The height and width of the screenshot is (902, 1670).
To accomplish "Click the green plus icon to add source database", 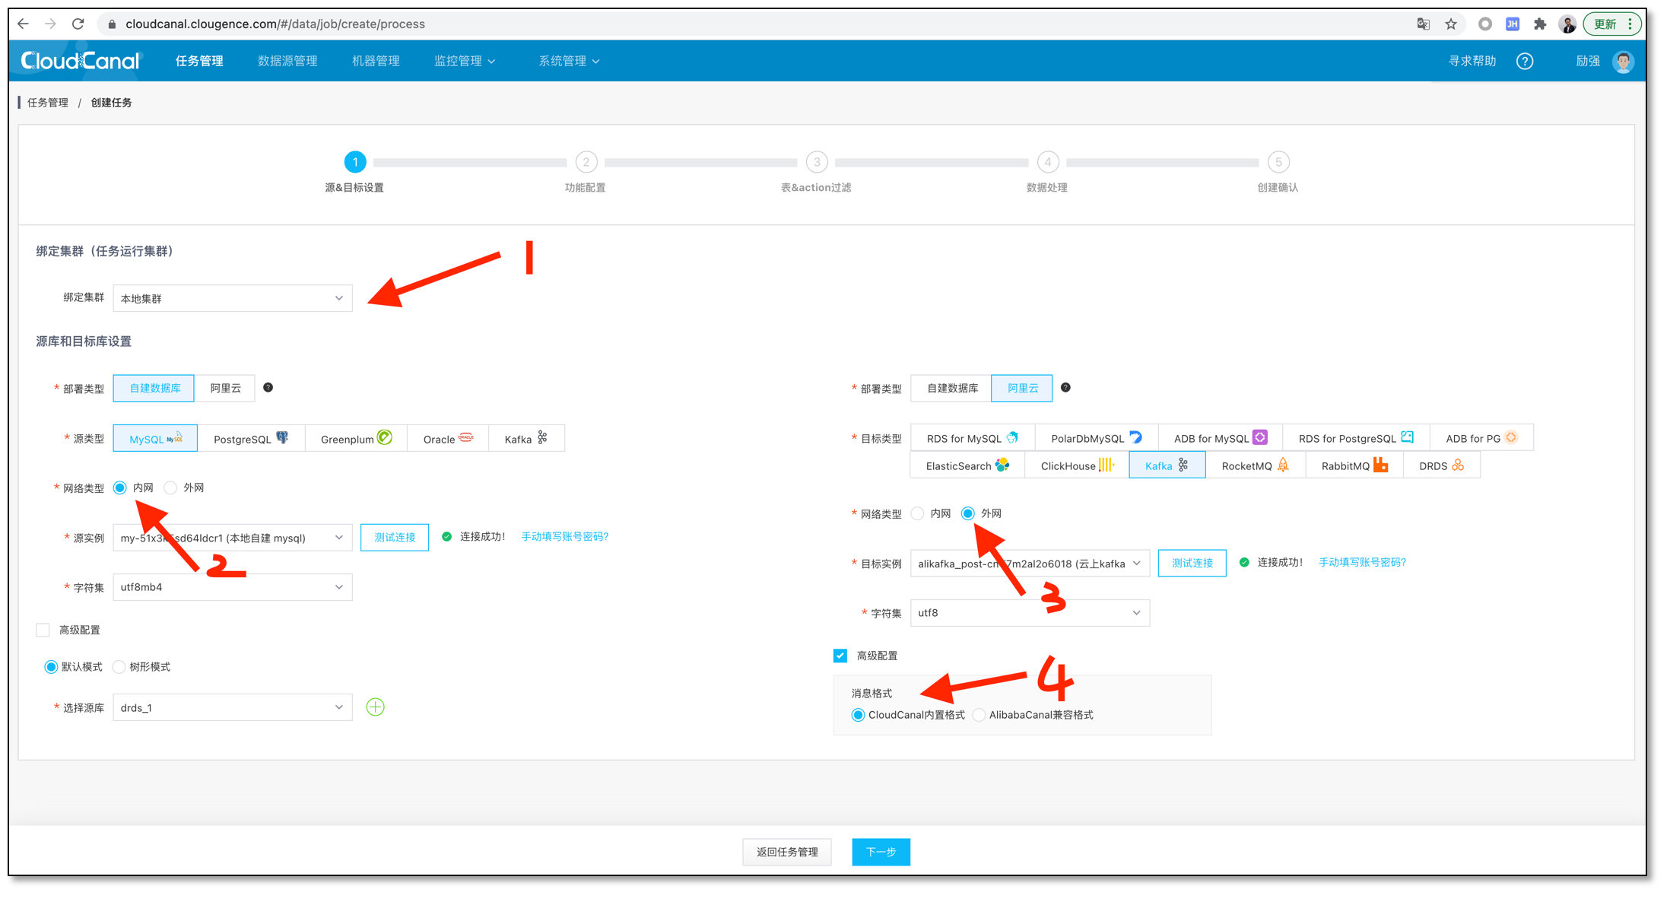I will click(x=375, y=707).
